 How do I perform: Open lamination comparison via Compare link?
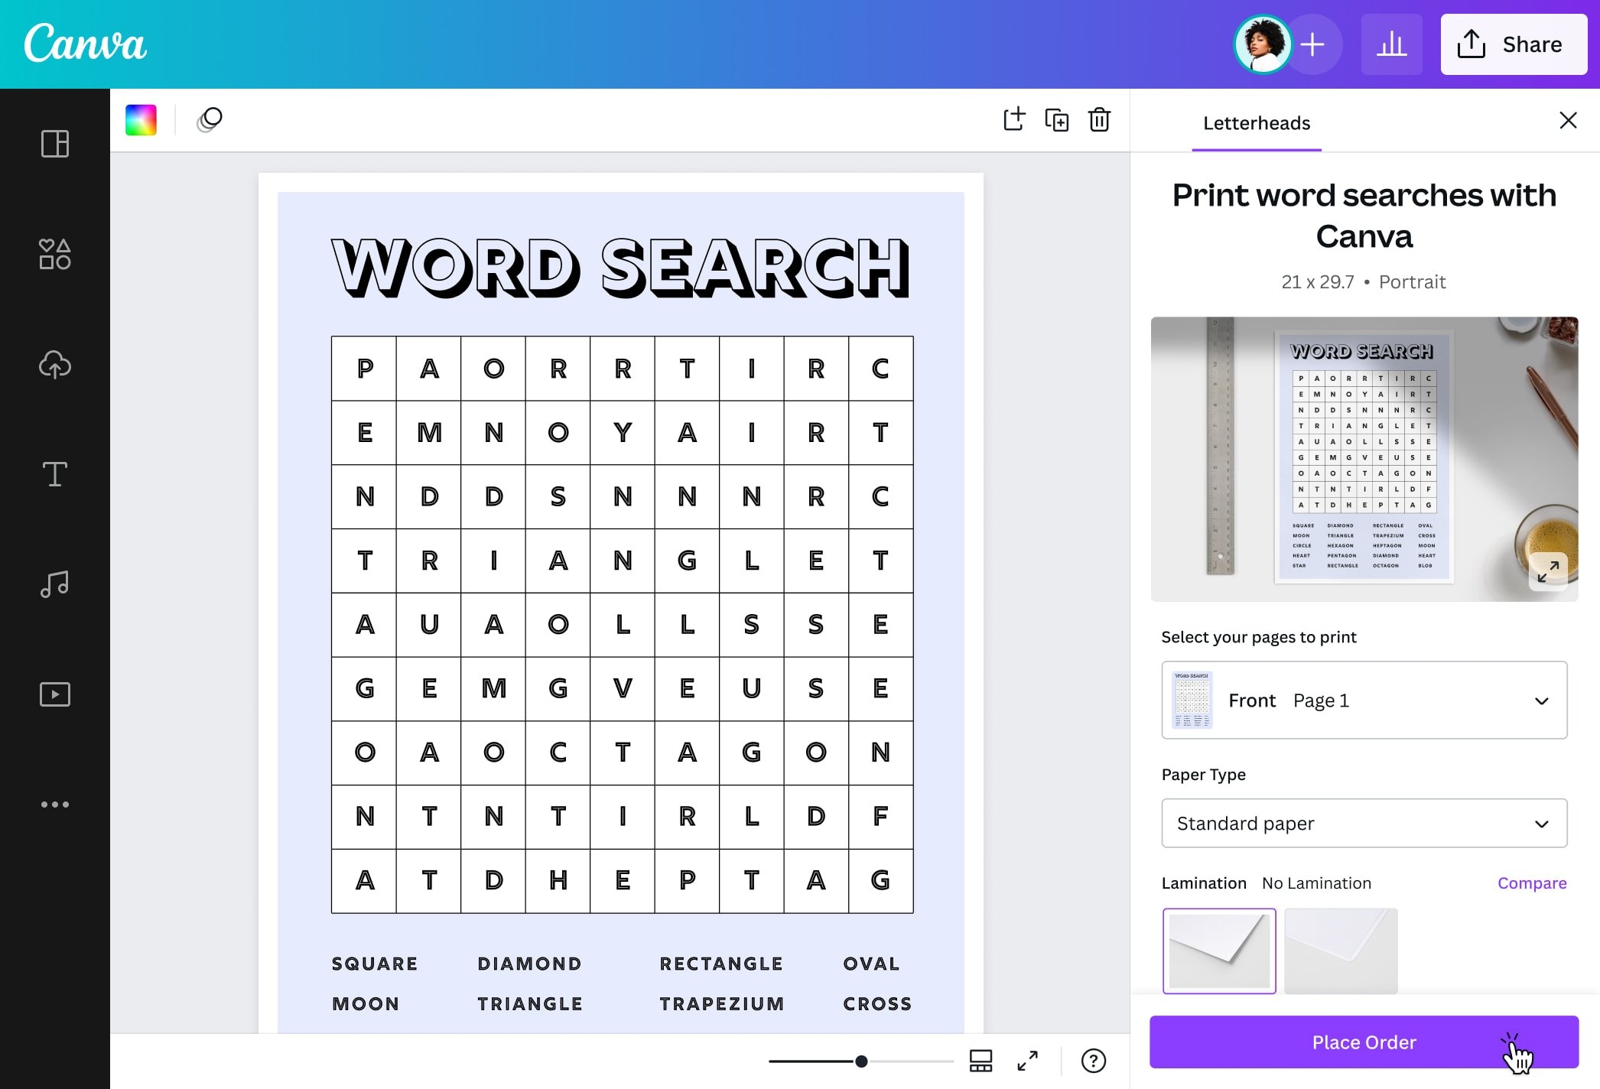1532,883
